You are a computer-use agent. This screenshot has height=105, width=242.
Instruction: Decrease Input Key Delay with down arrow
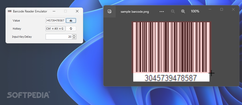coord(74,38)
